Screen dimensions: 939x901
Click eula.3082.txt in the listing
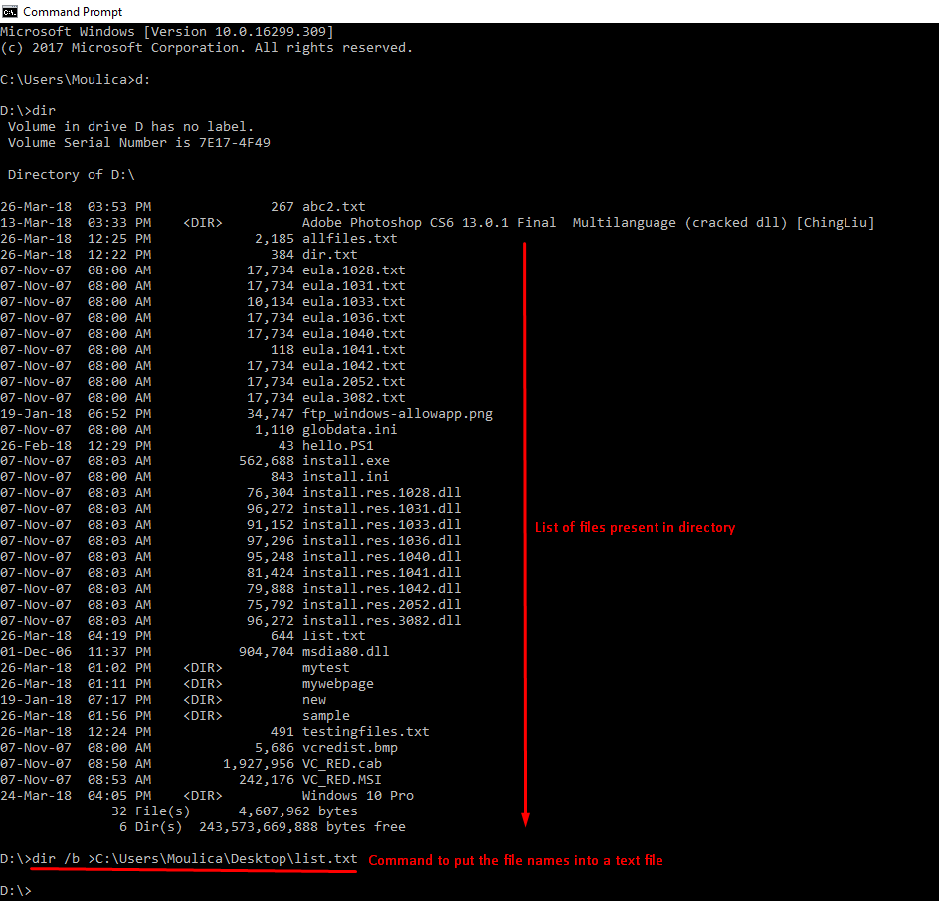click(353, 397)
